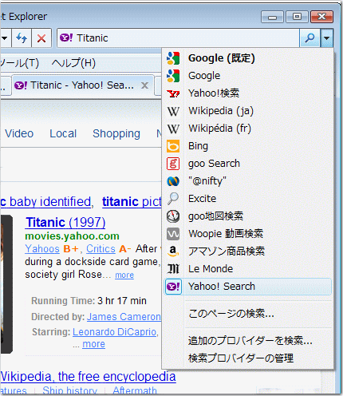Open Aftermath sublink
The height and width of the screenshot is (396, 343).
pos(135,390)
